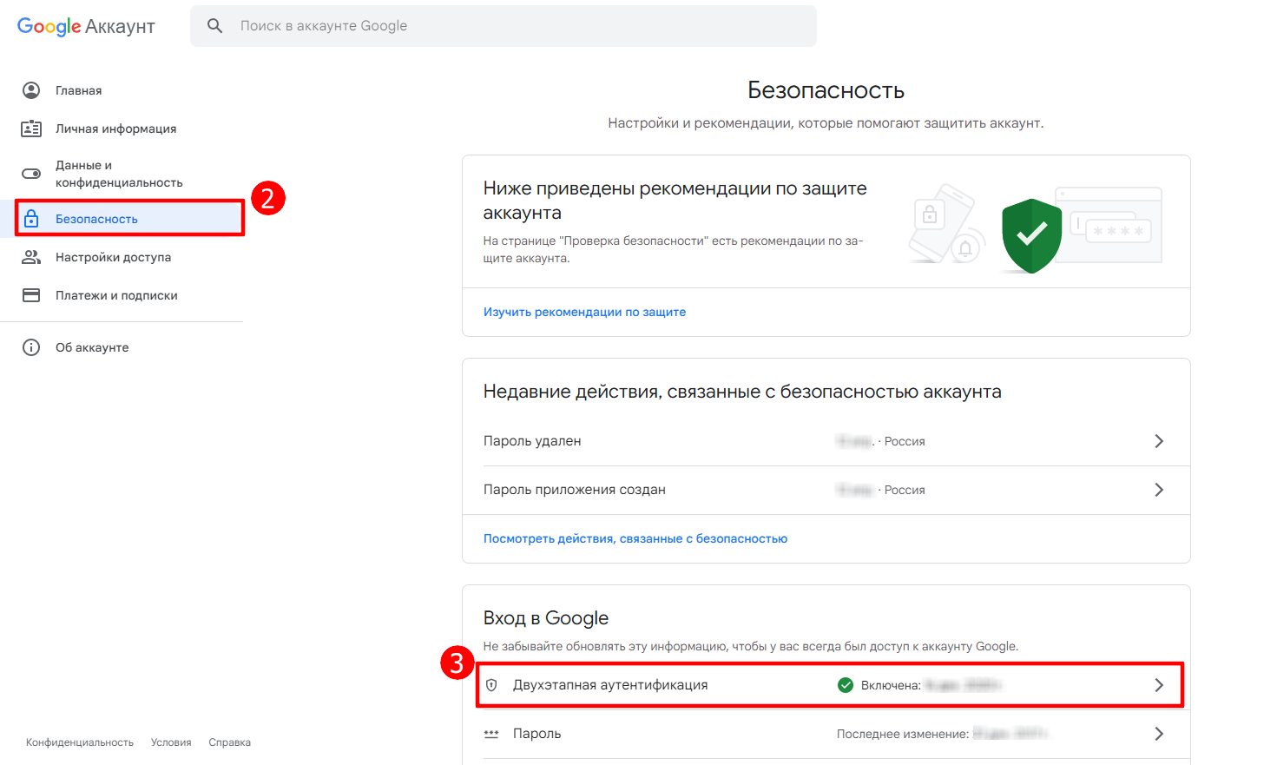This screenshot has height=765, width=1277.
Task: Expand chevron for Двухэтапная аутентификация row
Action: pos(1159,685)
